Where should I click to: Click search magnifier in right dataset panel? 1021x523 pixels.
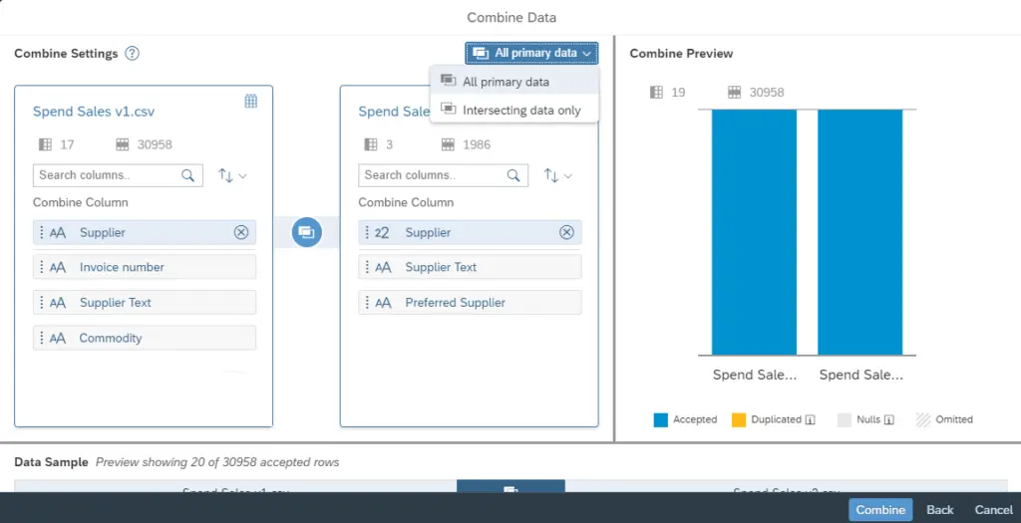pos(513,175)
